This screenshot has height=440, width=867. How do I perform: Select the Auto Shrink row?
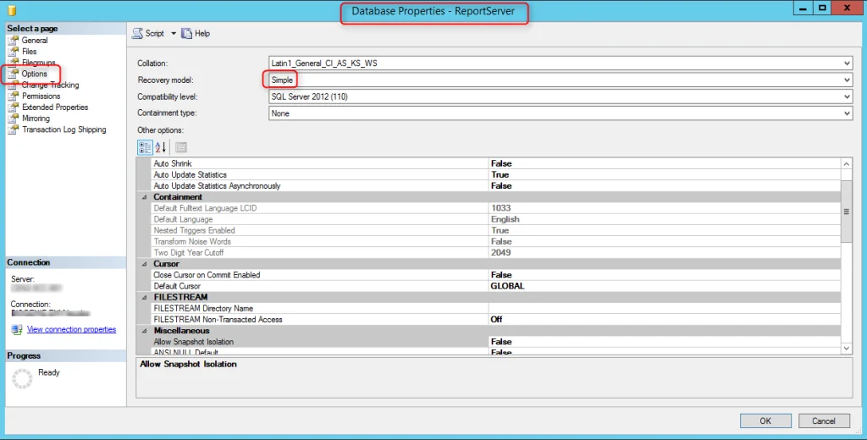(496, 163)
